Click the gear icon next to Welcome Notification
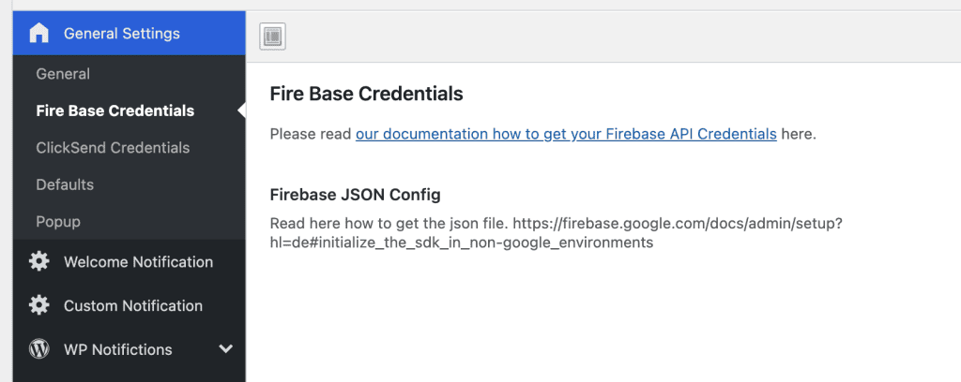961x382 pixels. pos(38,261)
